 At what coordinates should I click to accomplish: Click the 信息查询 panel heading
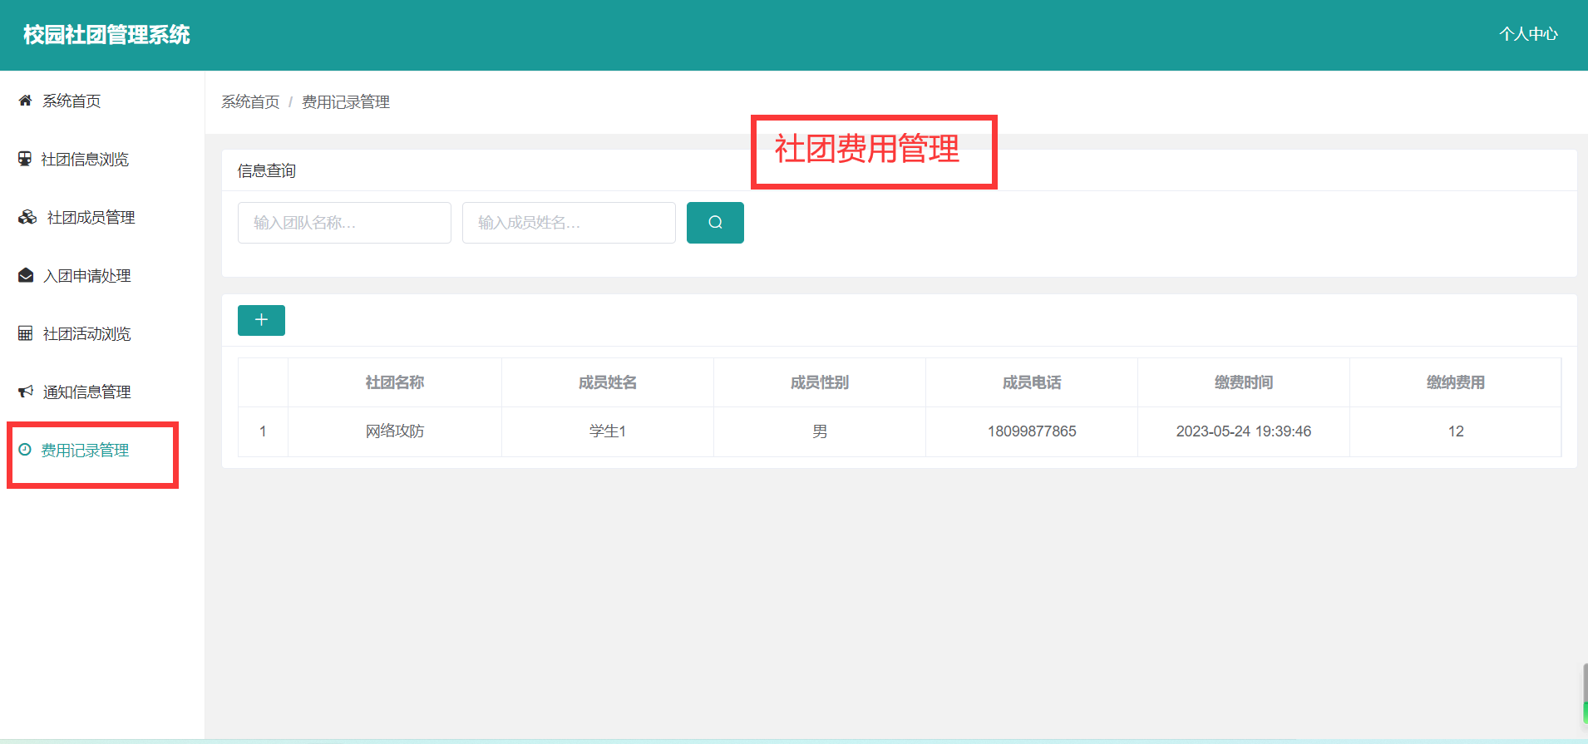point(267,171)
